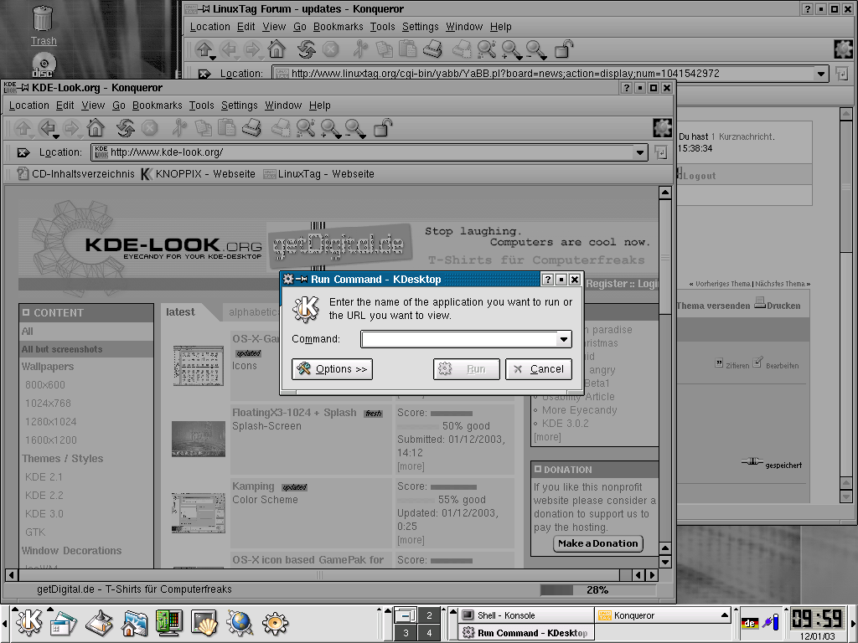Click the Up arrow in KDE-Look Konqueror toolbar
Viewport: 858px width, 643px height.
[23, 128]
